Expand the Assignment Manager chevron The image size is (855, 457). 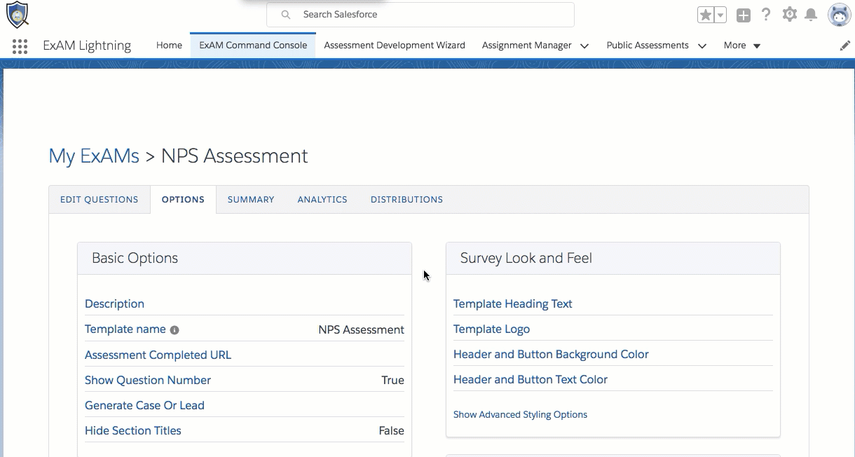coord(584,46)
